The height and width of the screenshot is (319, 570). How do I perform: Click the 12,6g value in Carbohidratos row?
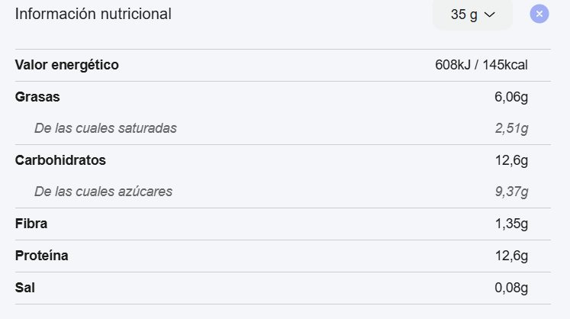click(511, 160)
